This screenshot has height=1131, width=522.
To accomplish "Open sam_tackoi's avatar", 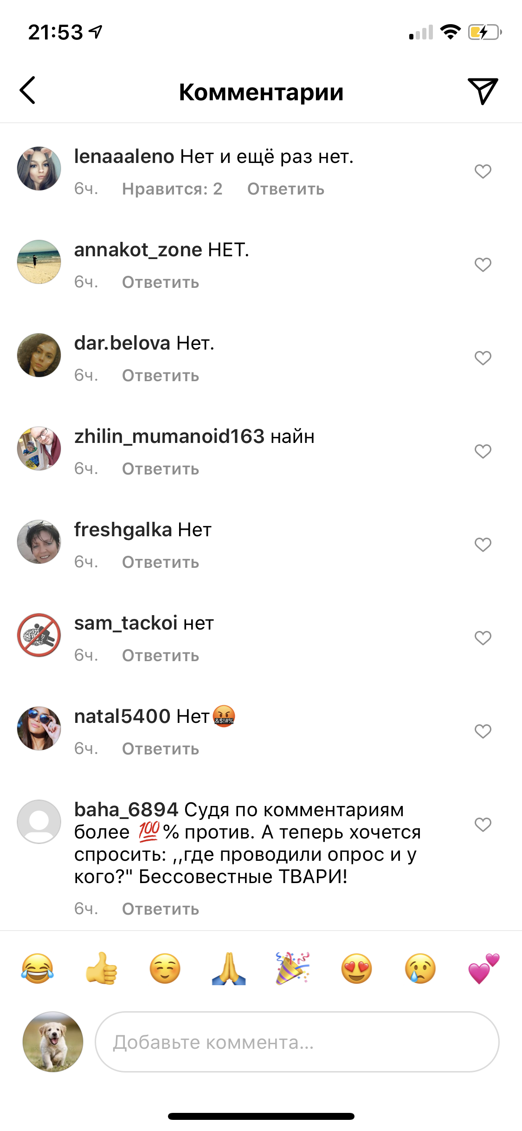I will [x=39, y=635].
